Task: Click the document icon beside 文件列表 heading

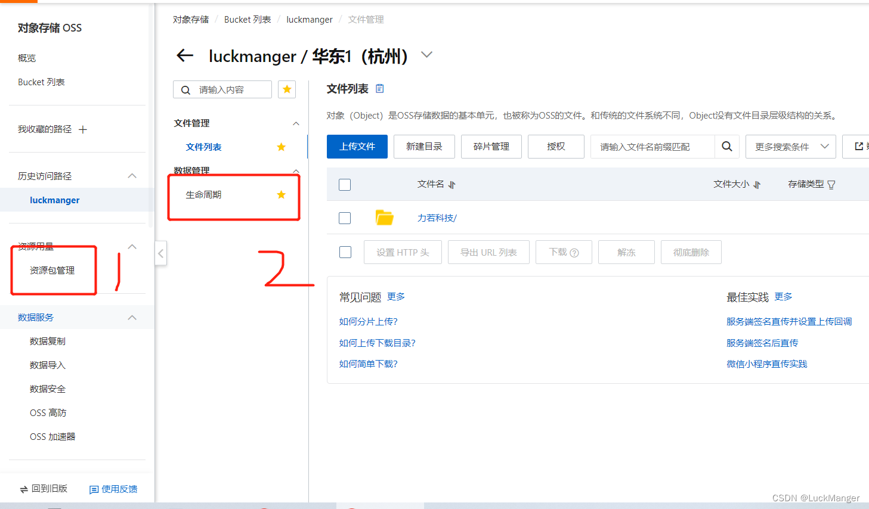Action: point(380,89)
